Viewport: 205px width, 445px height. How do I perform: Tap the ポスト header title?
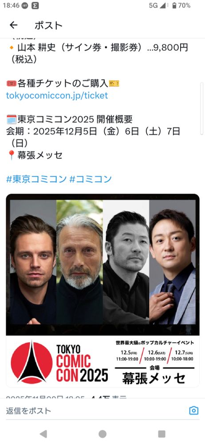pyautogui.click(x=48, y=25)
